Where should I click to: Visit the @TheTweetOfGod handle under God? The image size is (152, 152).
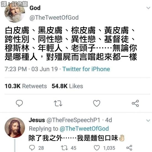tap(54, 18)
